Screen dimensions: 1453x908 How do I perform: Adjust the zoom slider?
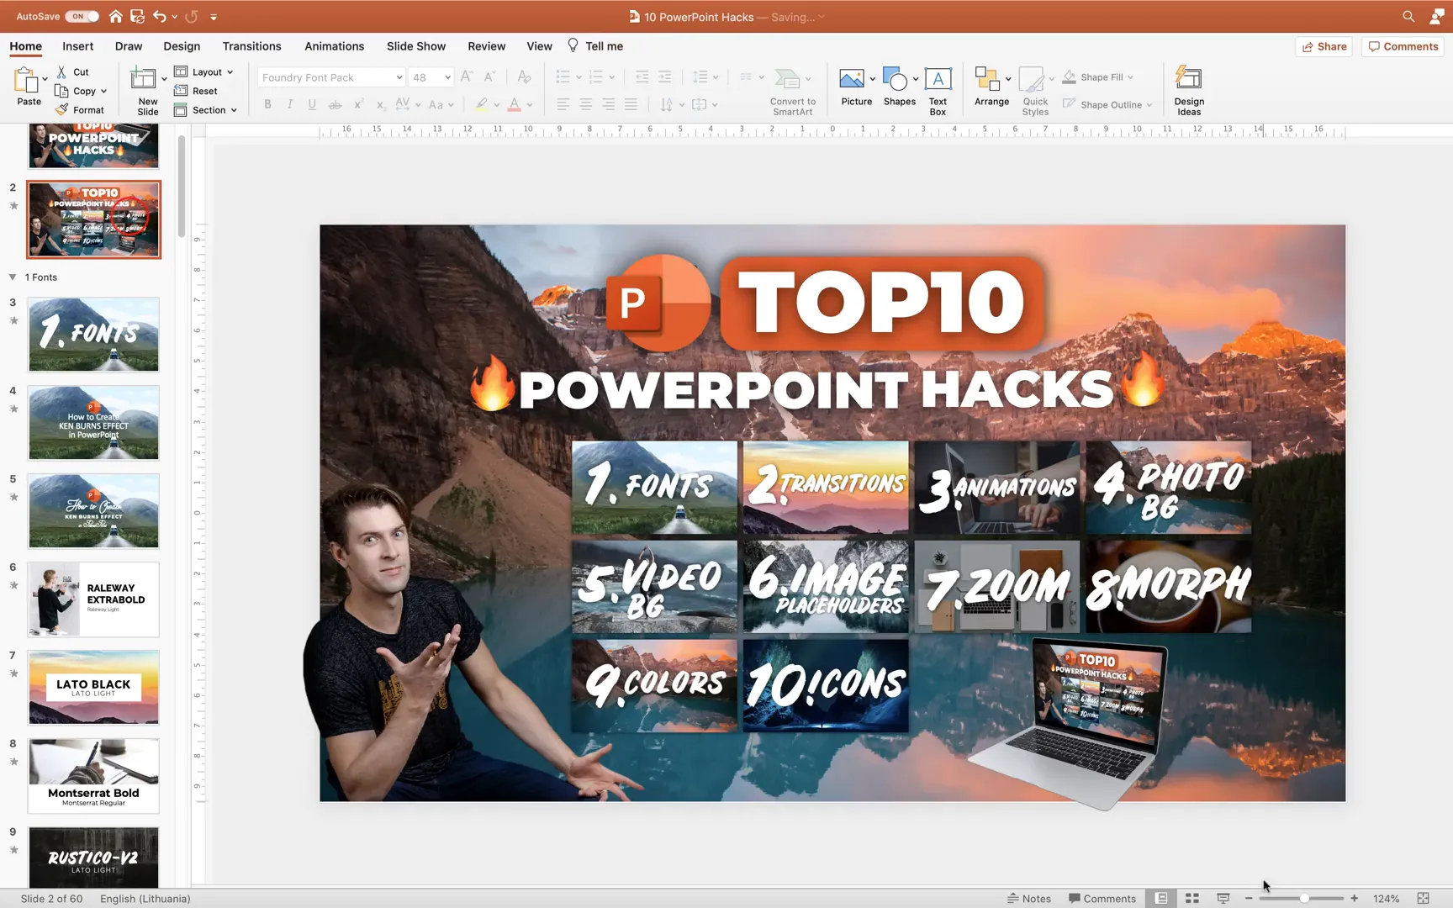1302,898
